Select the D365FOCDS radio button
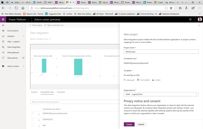Image resolution: width=203 pixels, height=129 pixels. (33, 120)
